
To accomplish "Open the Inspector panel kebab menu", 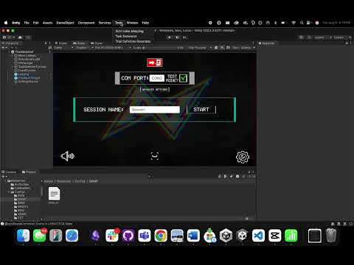I will point(351,43).
